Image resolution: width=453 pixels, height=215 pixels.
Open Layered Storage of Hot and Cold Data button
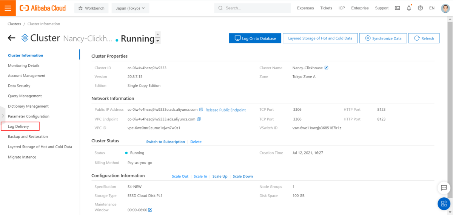[320, 38]
